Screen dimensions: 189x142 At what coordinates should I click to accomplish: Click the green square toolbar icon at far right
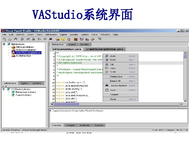[x=99, y=39]
